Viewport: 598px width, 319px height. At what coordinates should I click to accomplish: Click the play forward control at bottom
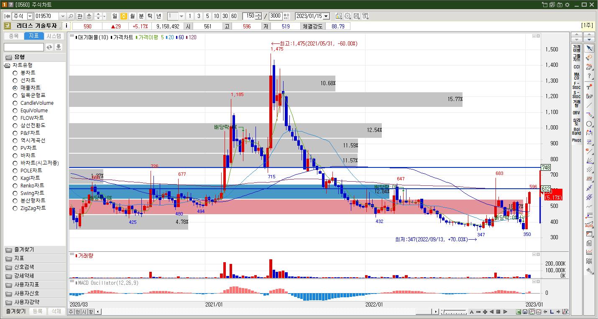pyautogui.click(x=505, y=311)
